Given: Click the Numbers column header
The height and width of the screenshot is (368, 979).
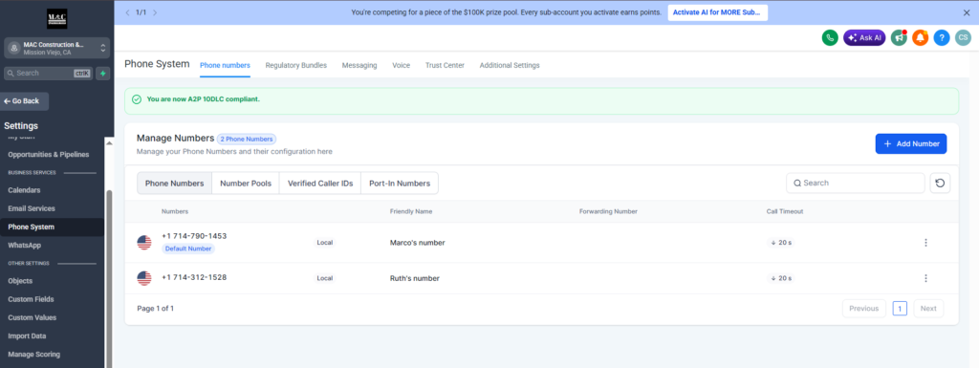Looking at the screenshot, I should (x=175, y=211).
